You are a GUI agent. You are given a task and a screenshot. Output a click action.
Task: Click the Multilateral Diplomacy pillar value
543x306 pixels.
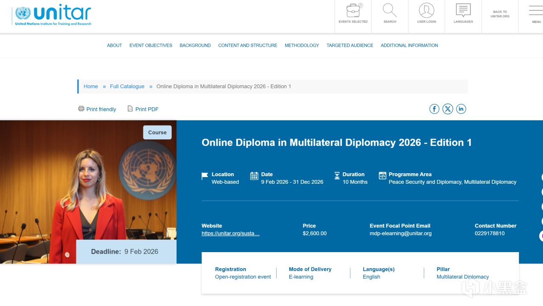463,277
